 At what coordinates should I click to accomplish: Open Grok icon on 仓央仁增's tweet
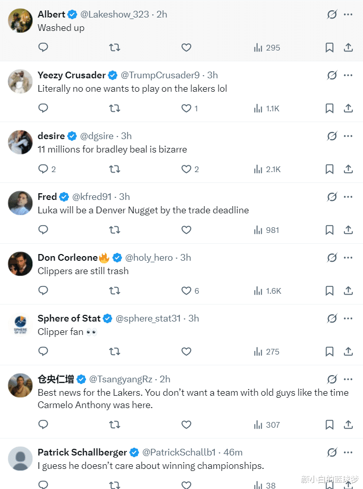coord(332,379)
